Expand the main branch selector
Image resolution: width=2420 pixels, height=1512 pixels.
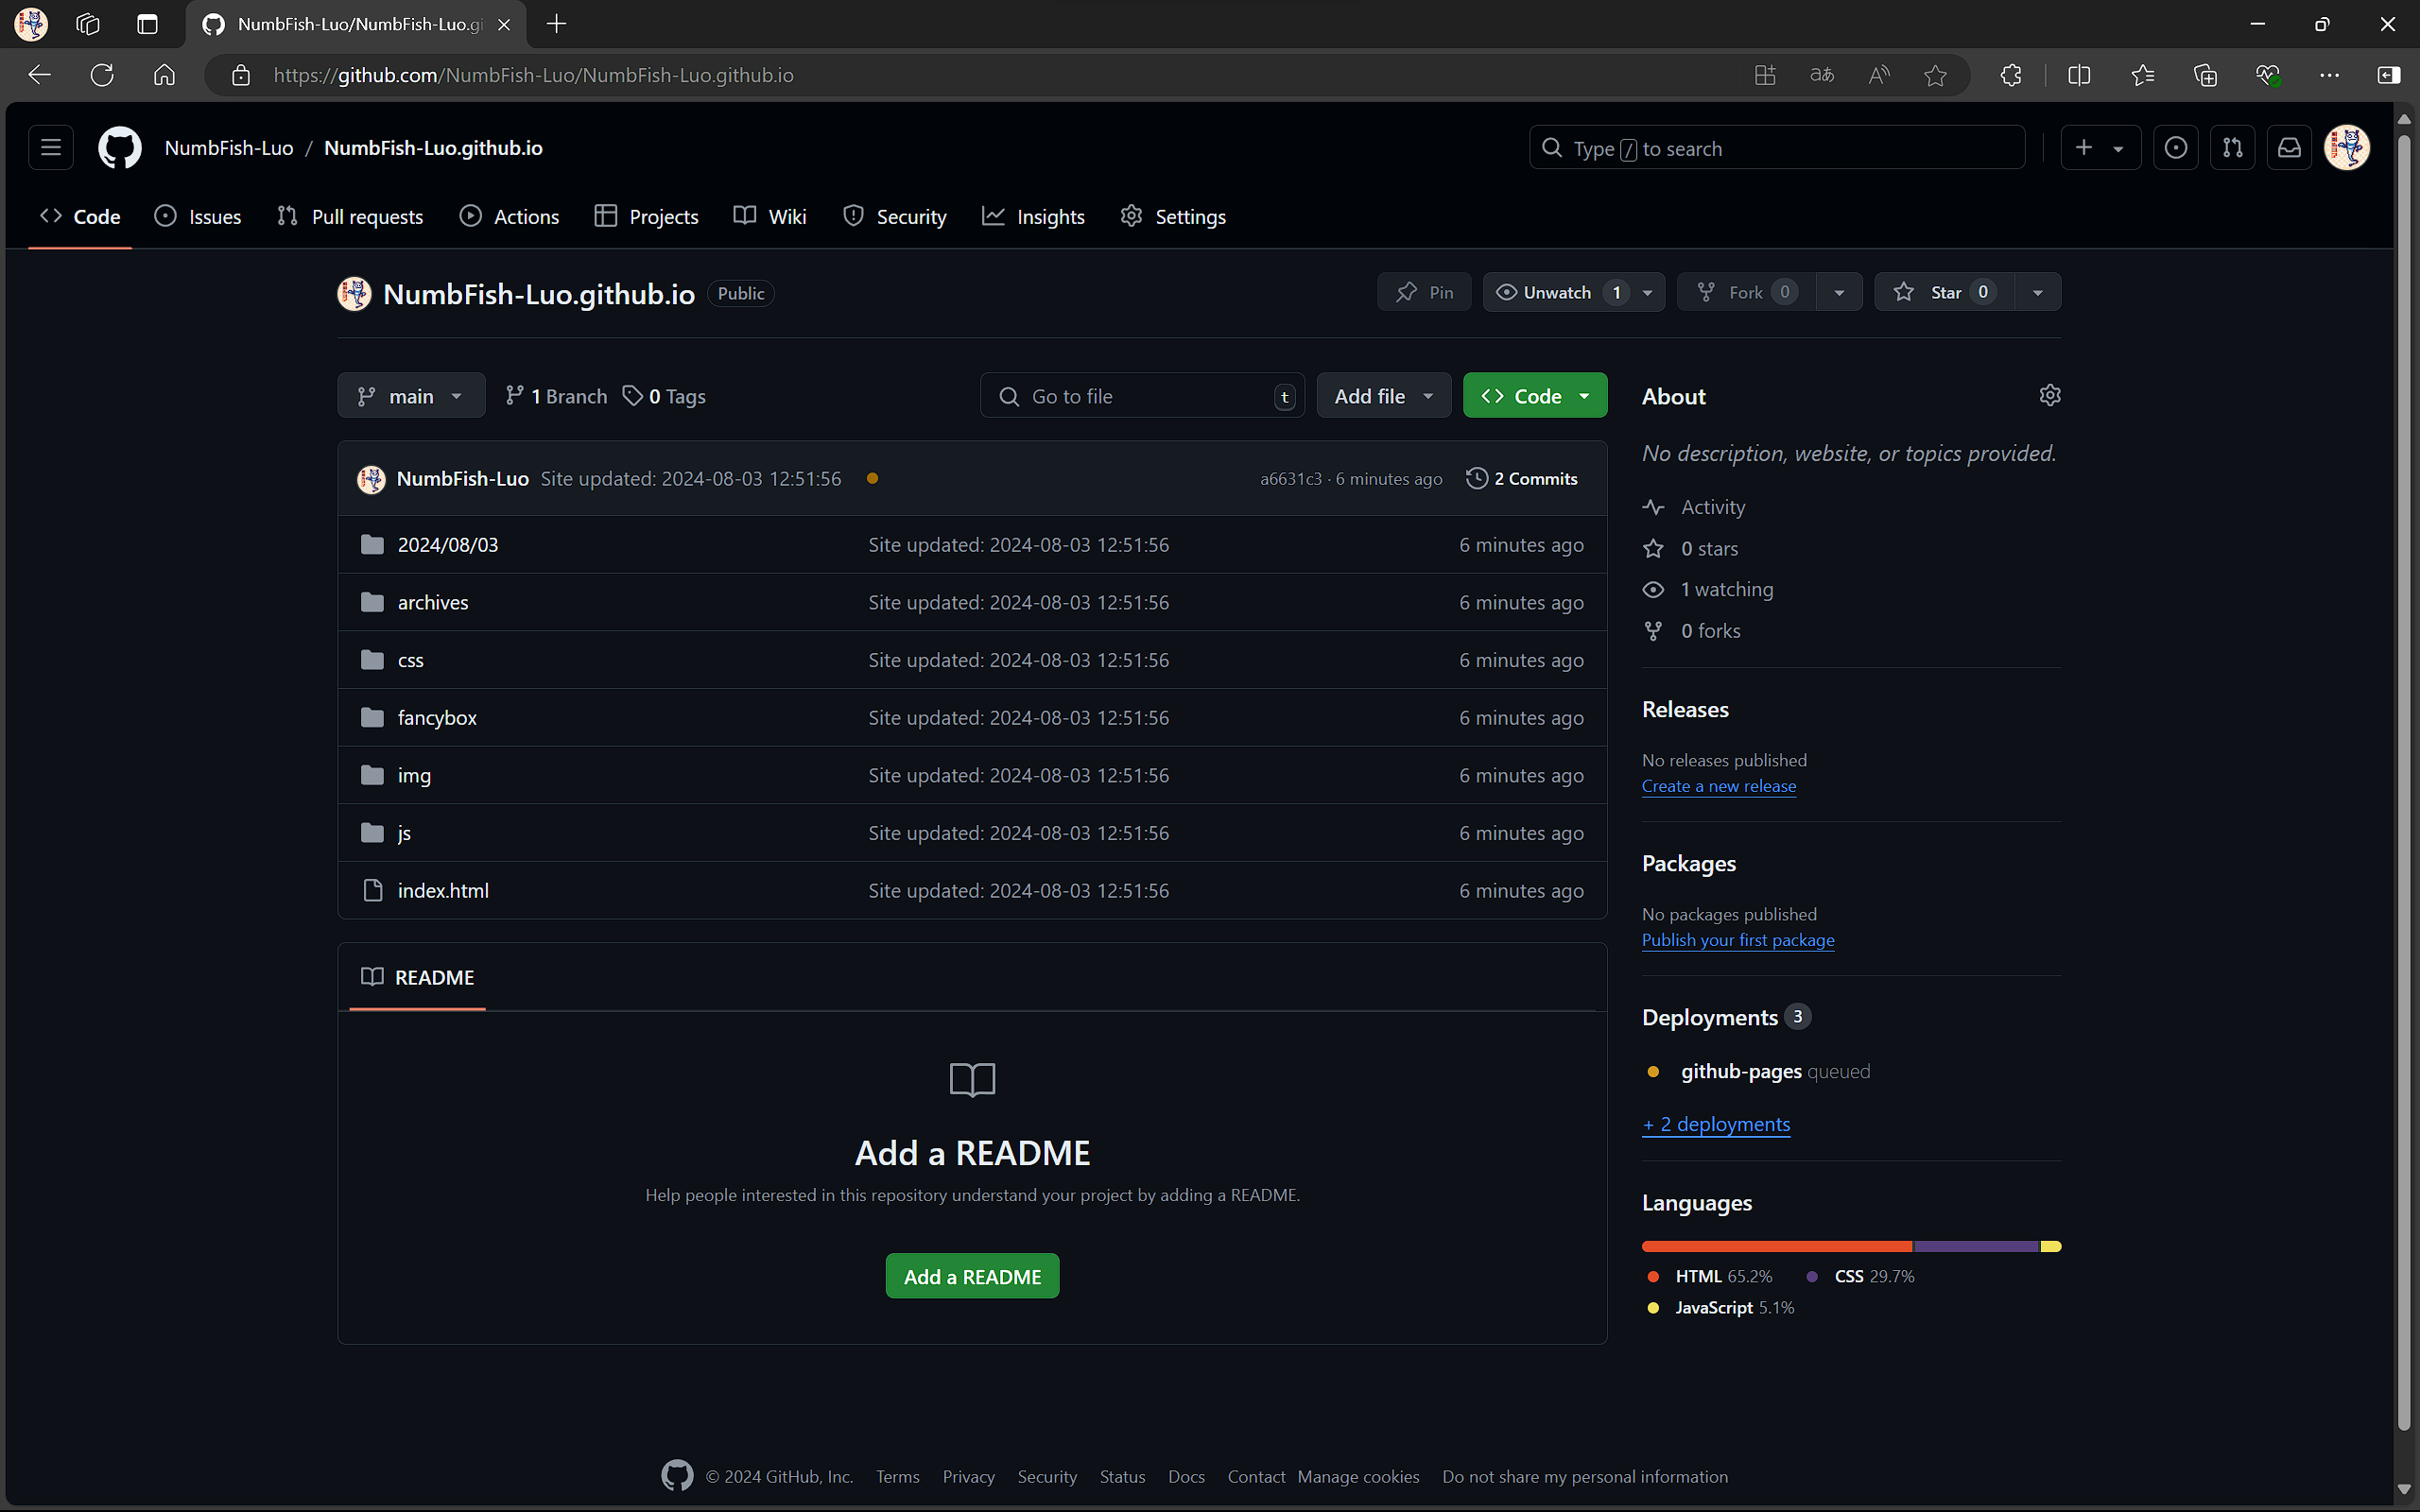(411, 396)
